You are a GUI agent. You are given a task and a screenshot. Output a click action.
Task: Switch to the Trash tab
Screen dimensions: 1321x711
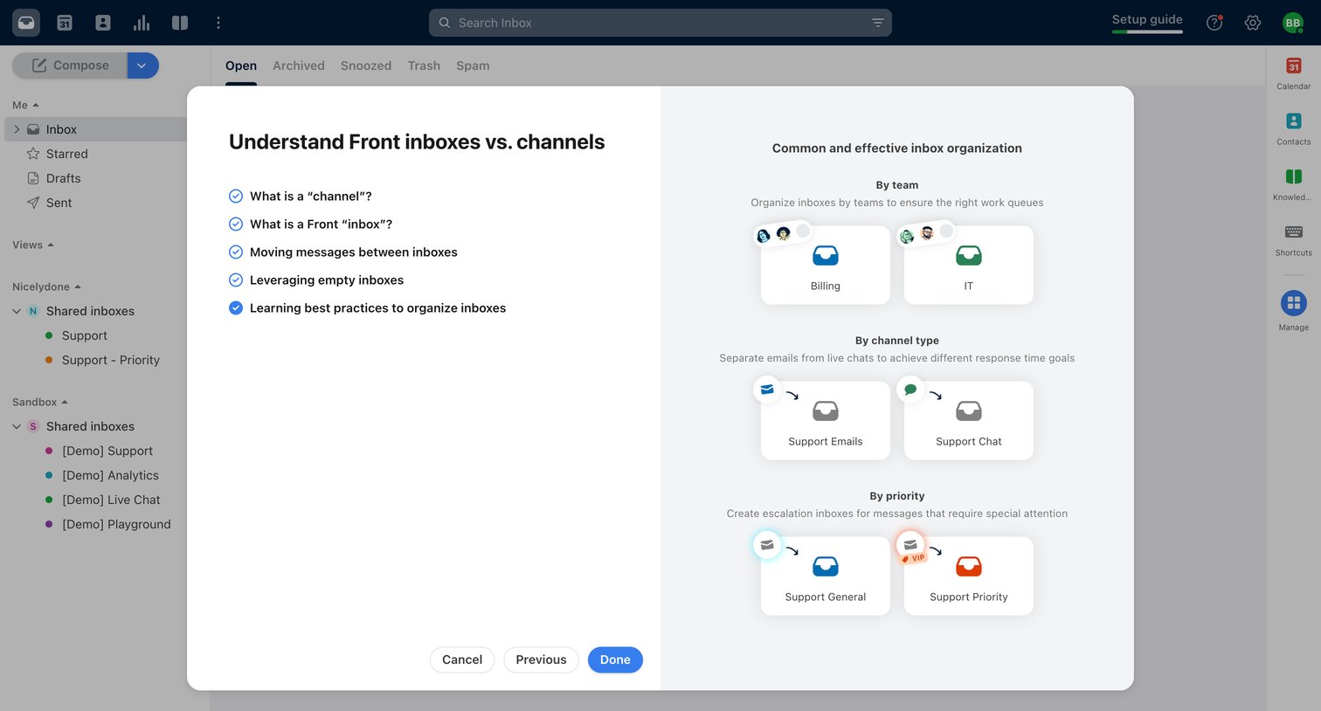pyautogui.click(x=424, y=66)
